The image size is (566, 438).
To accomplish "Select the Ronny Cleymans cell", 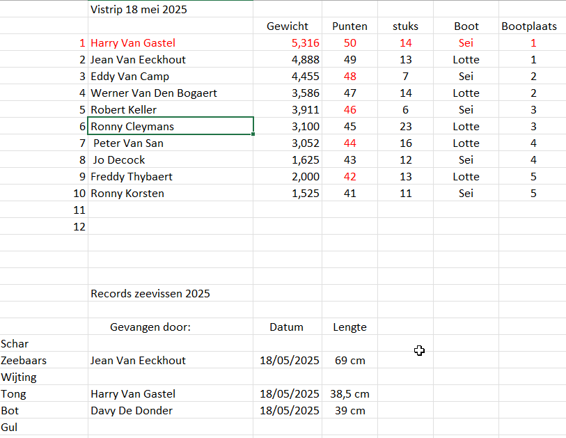I will click(x=171, y=126).
